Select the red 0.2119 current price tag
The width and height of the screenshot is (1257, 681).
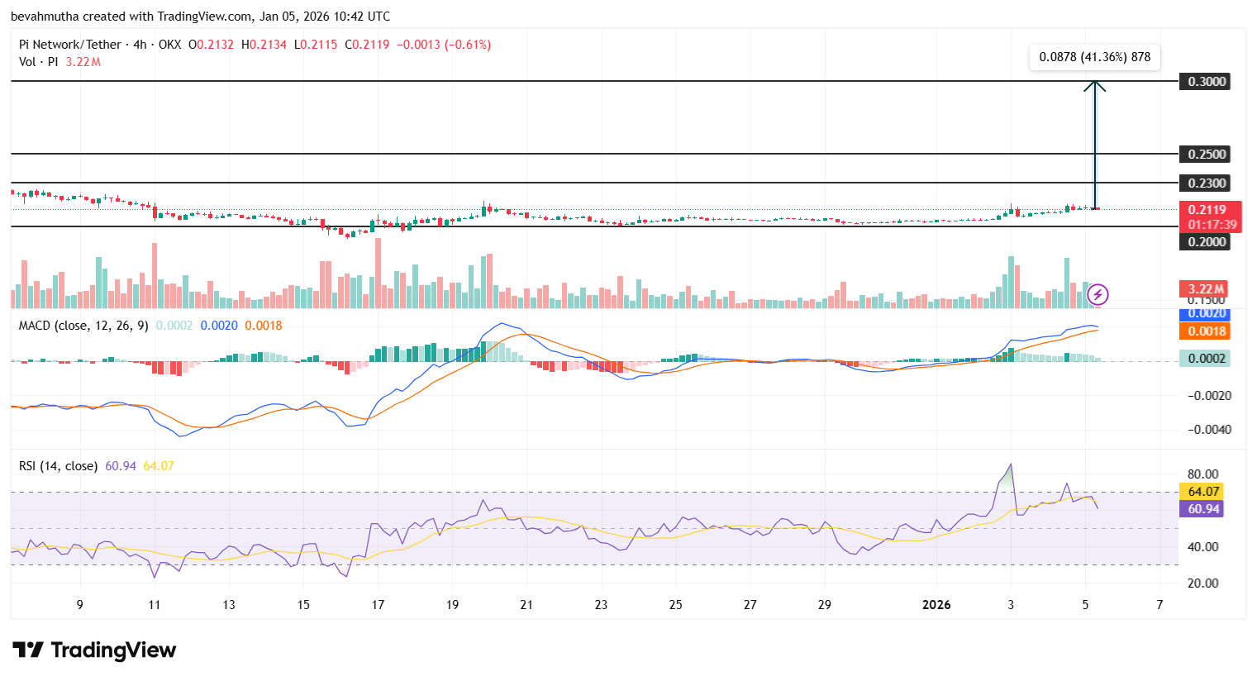click(1207, 210)
